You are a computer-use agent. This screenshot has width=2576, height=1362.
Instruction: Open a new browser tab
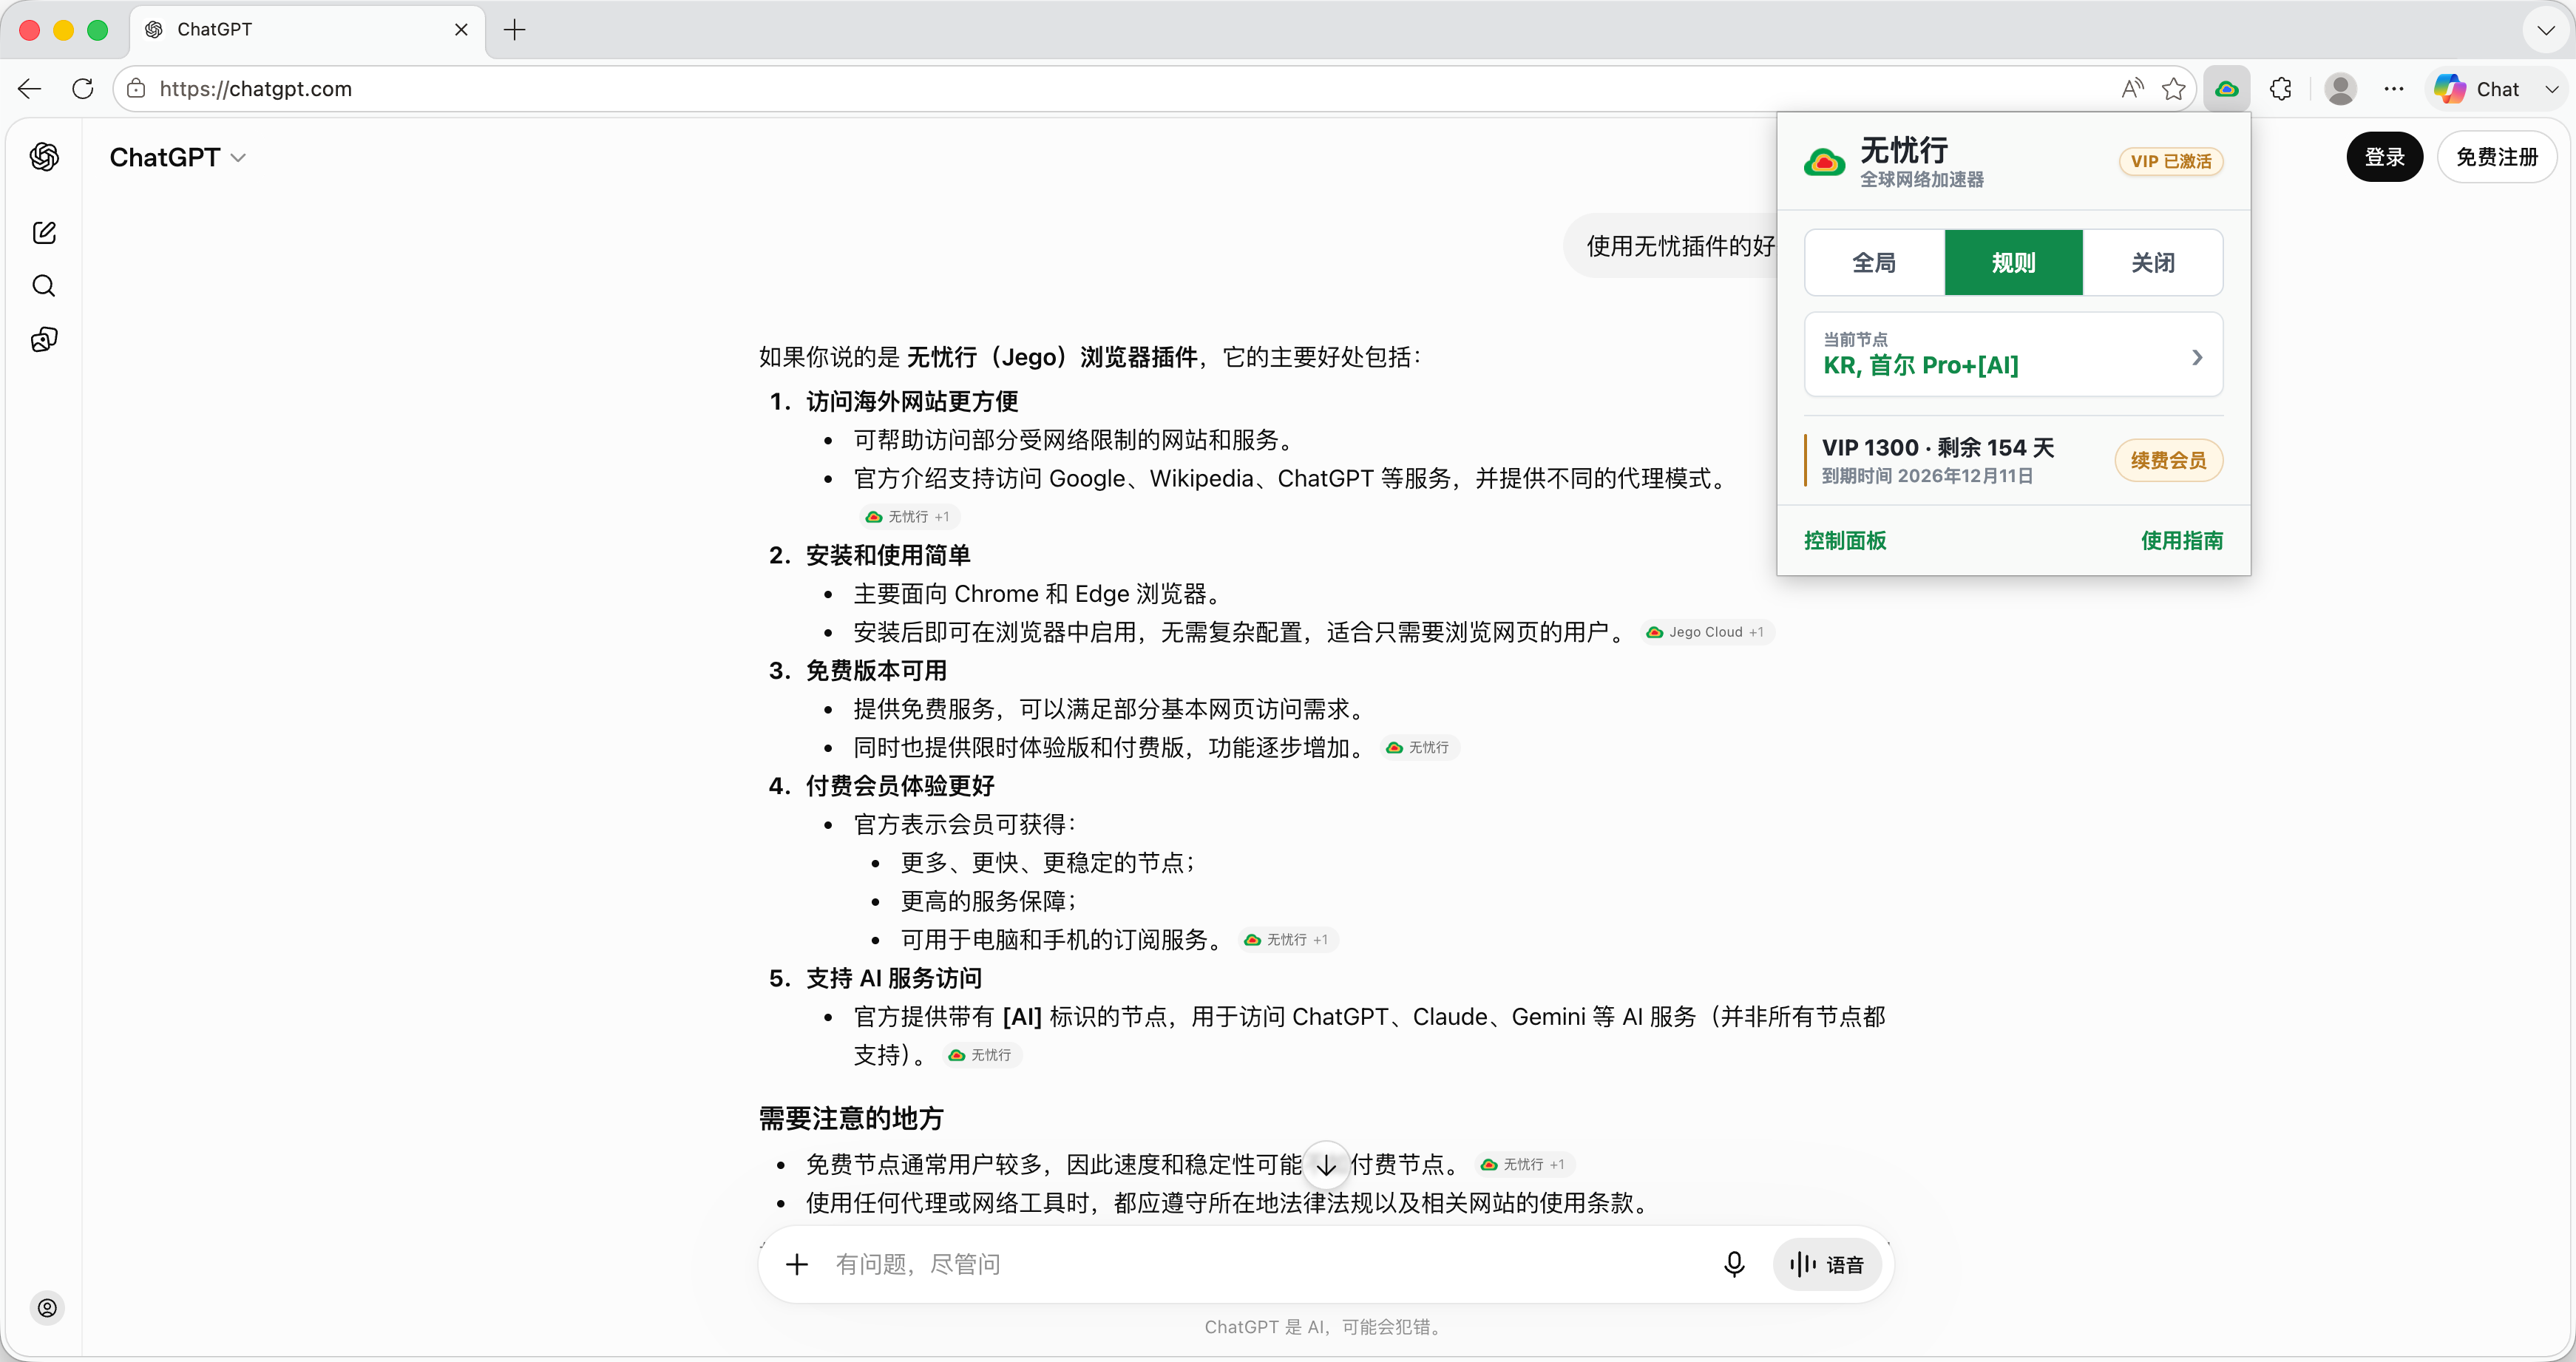tap(514, 30)
